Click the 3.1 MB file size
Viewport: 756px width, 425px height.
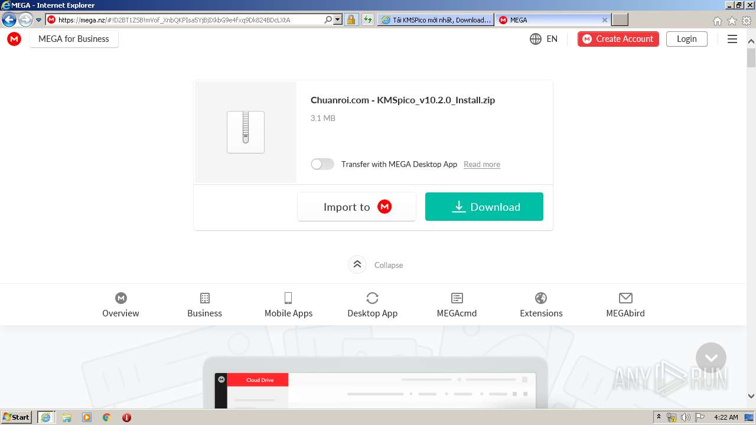[323, 118]
